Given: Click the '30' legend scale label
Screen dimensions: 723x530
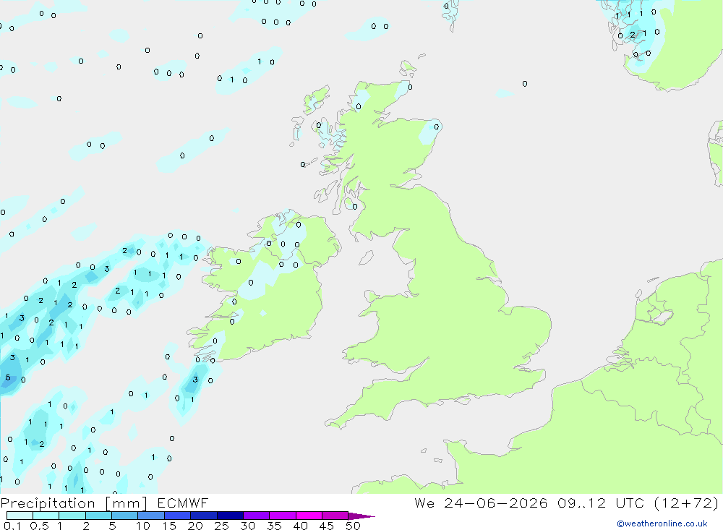Looking at the screenshot, I should (x=247, y=526).
